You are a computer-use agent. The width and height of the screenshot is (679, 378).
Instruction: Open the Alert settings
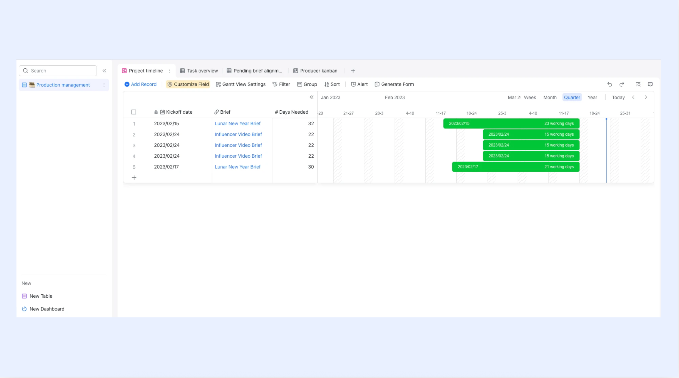[359, 84]
